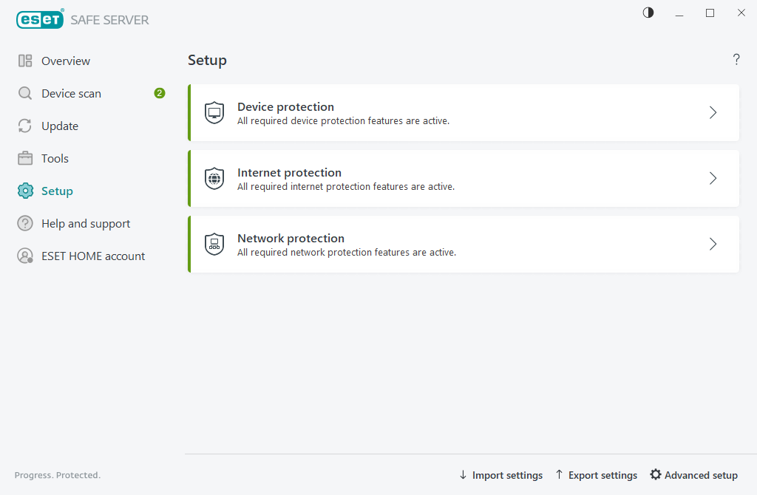Click the 'SAFE SERVER' product name
This screenshot has width=757, height=495.
point(110,20)
